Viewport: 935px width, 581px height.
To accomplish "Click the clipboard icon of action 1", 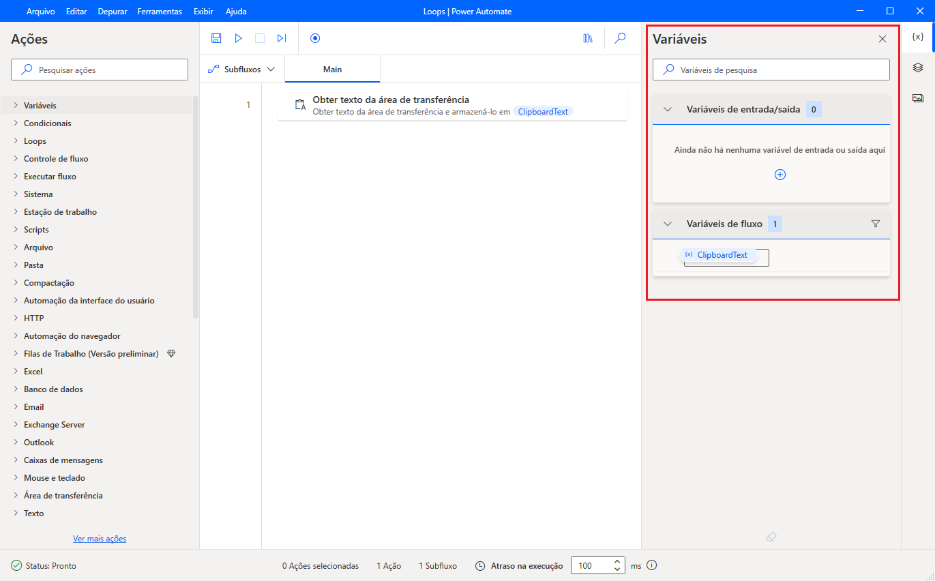I will click(300, 105).
